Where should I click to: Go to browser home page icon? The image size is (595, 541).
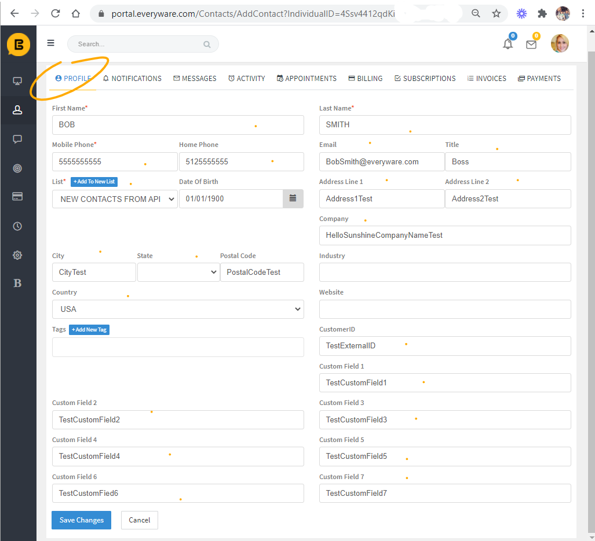[76, 14]
